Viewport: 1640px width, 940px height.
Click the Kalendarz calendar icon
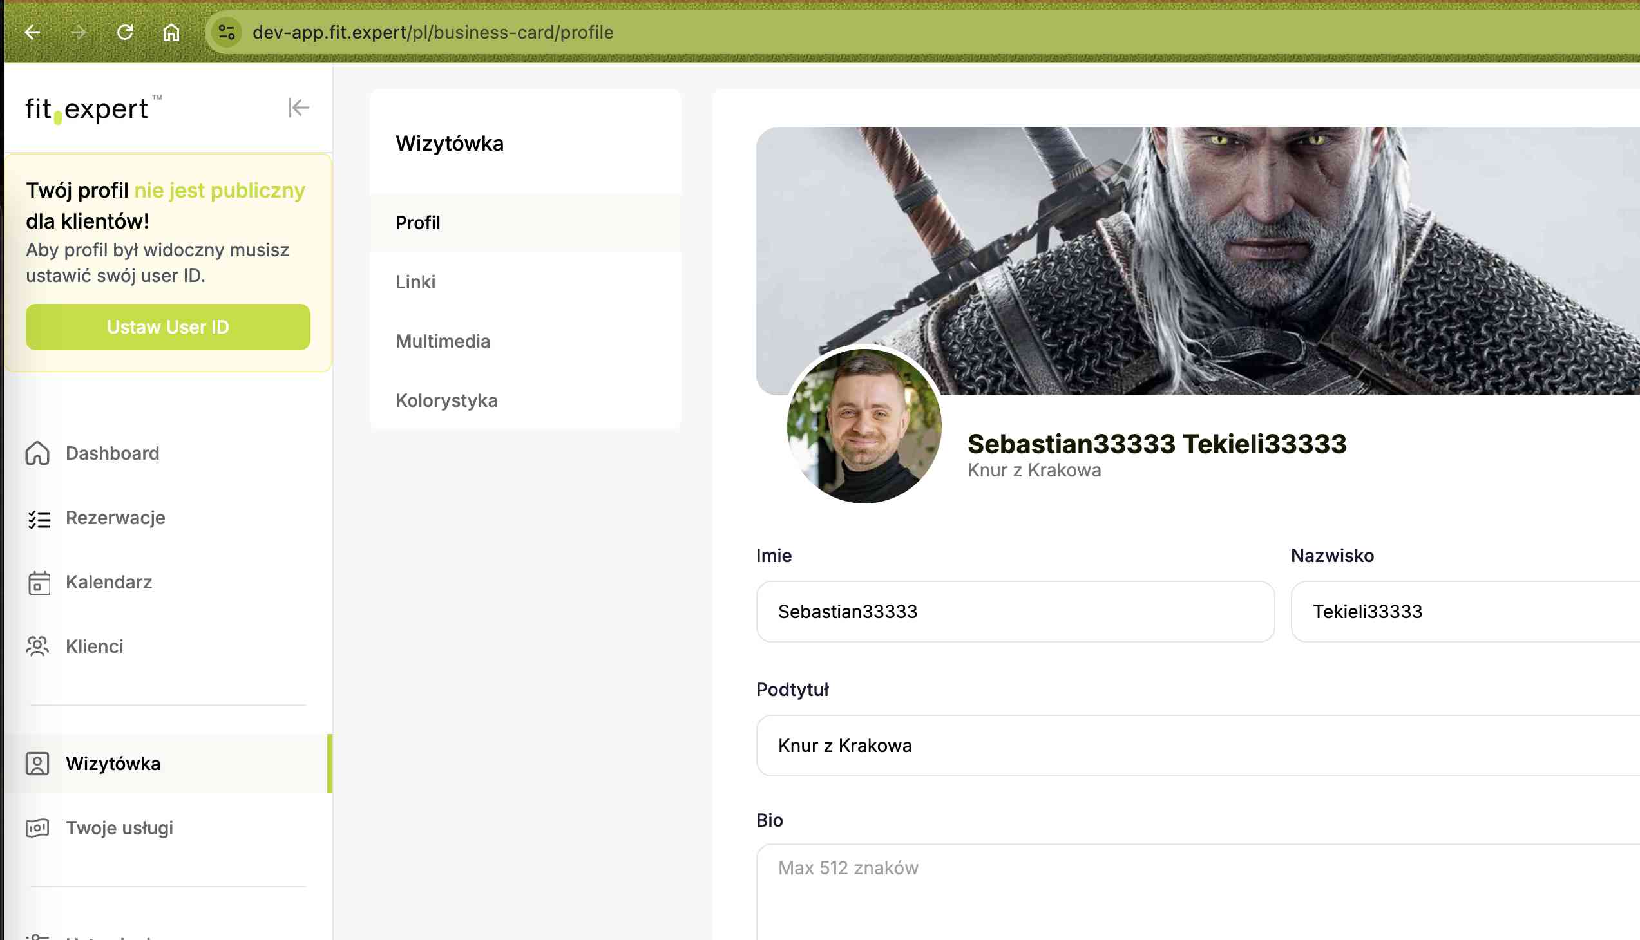coord(39,582)
